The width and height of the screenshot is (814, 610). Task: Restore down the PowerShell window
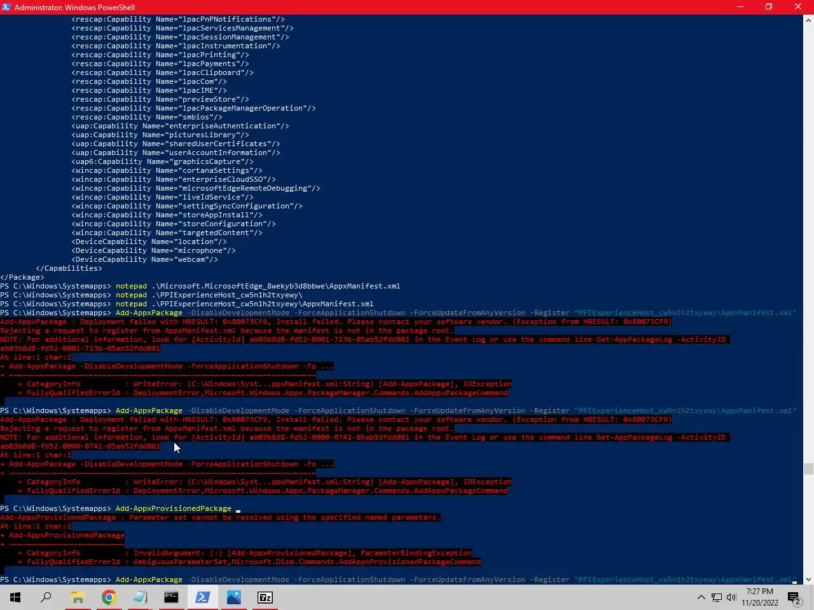(x=769, y=7)
